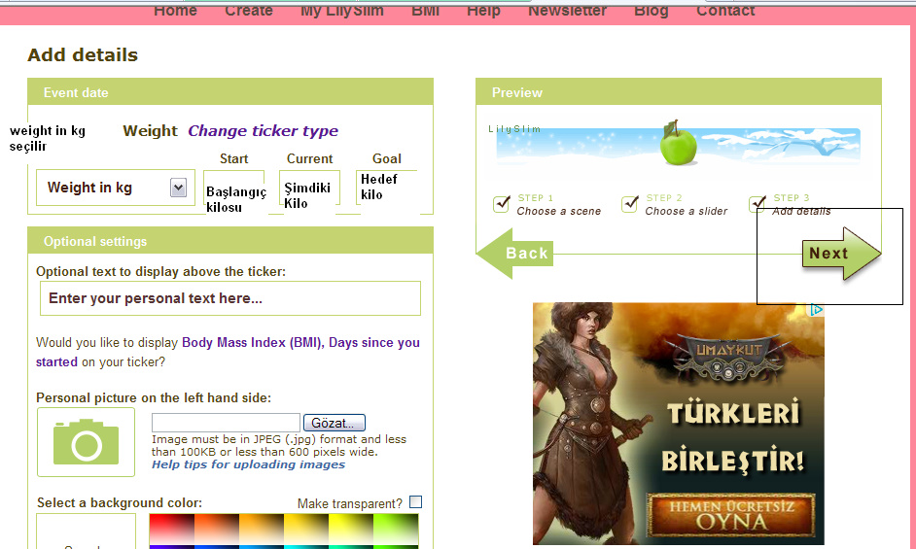Pick the yellow color in the palette
Image resolution: width=916 pixels, height=549 pixels.
350,530
